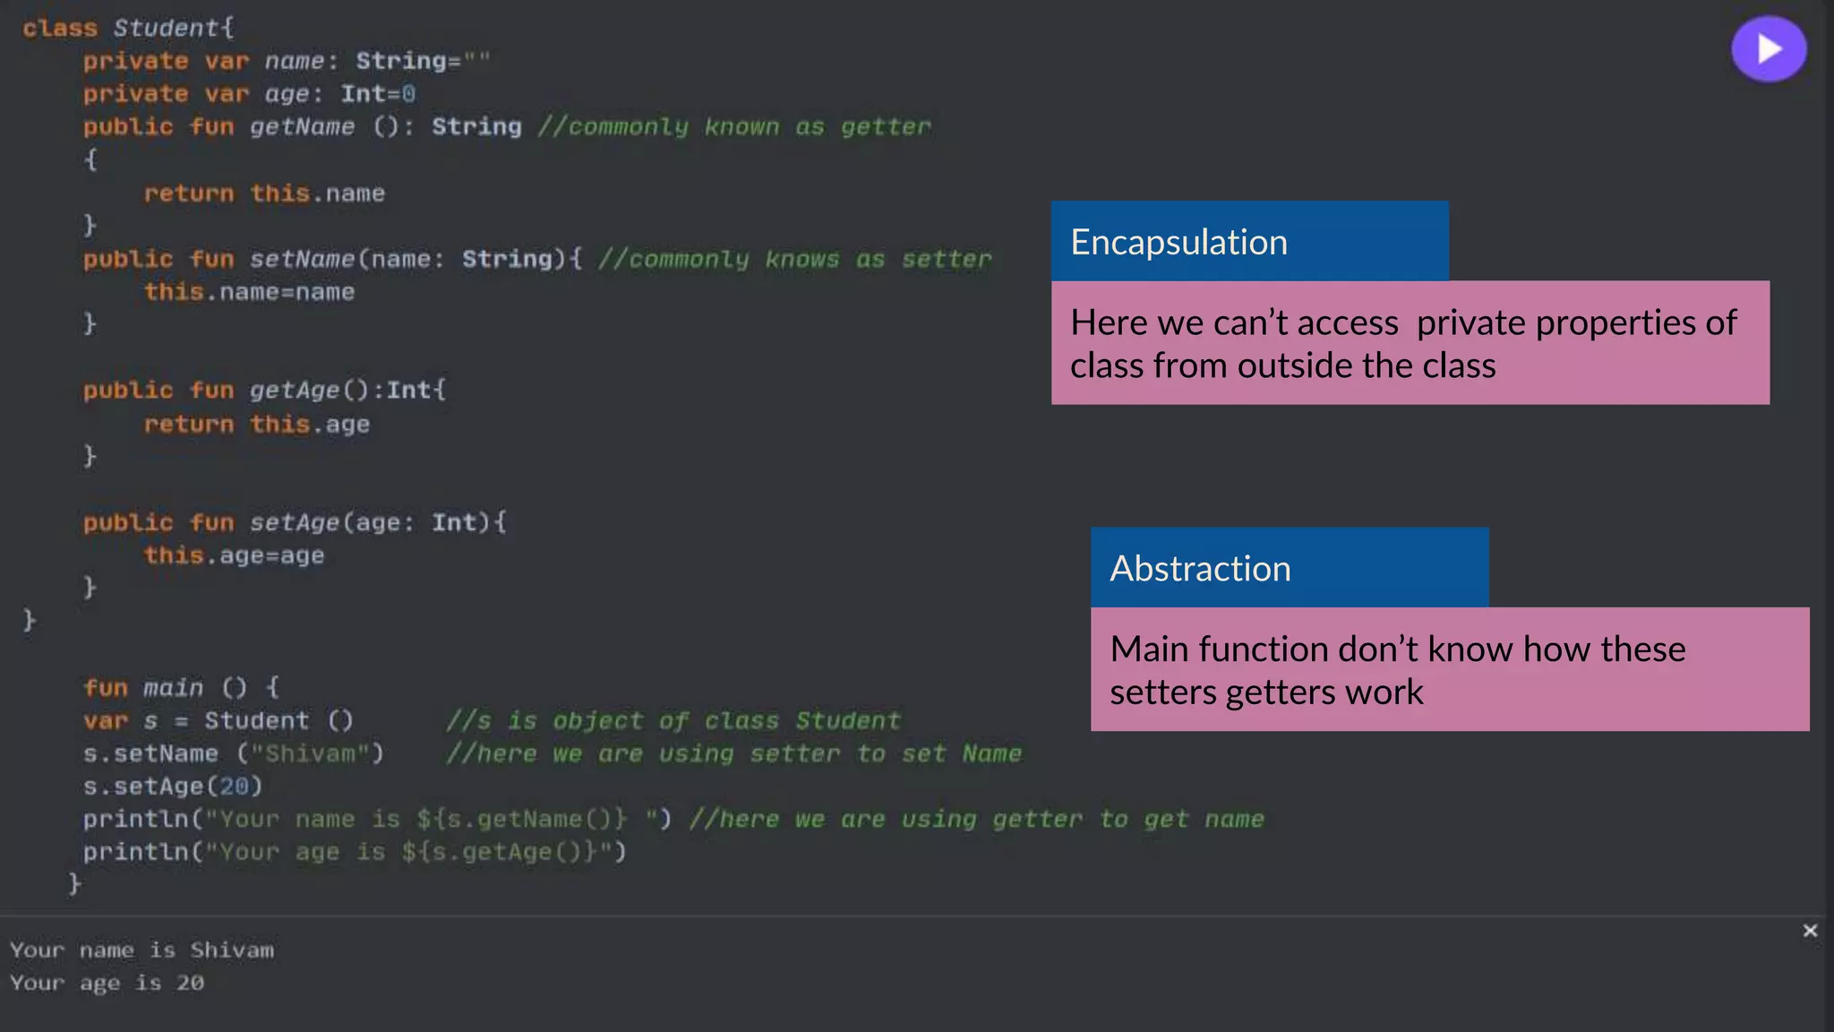This screenshot has height=1032, width=1834.
Task: Click the s.setName("Shivam") statement
Action: 233,753
